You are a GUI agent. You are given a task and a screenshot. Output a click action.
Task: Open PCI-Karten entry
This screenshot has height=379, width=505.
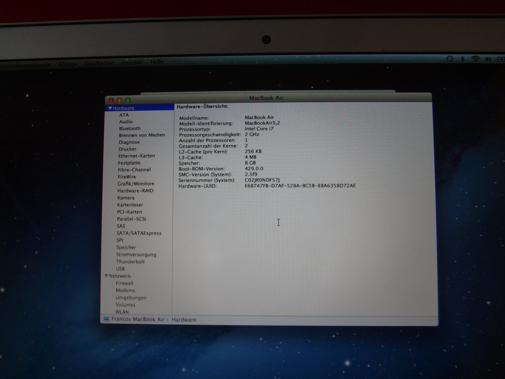click(129, 212)
